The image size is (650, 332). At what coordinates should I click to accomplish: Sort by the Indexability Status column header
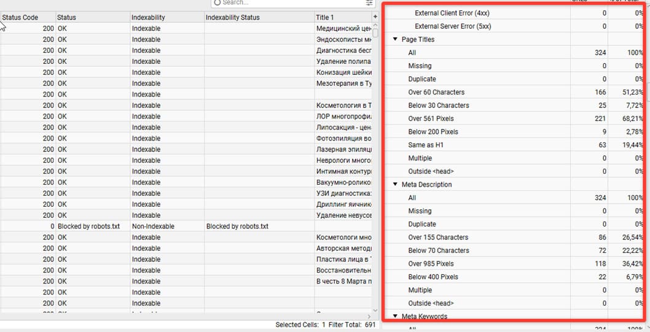tap(259, 17)
